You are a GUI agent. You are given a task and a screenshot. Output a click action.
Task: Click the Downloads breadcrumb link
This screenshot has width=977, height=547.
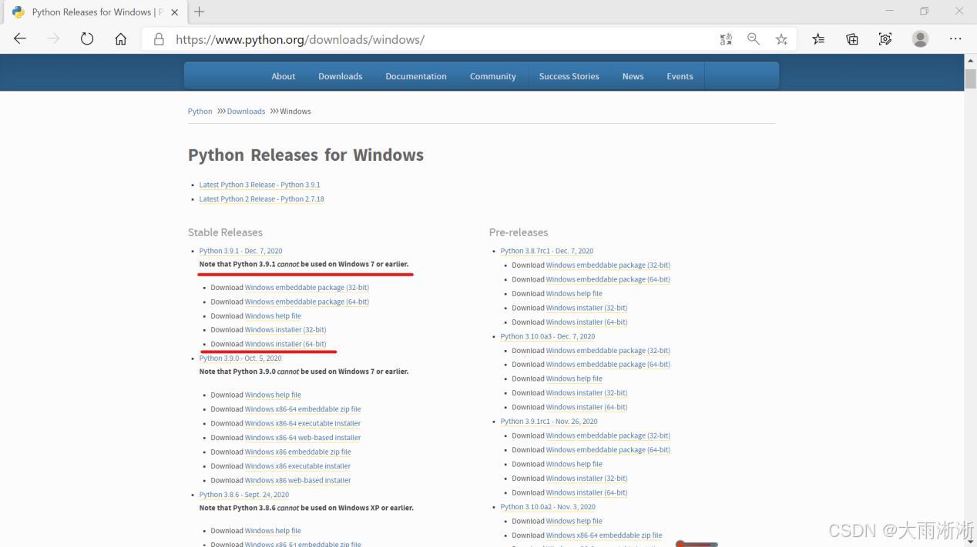click(x=246, y=112)
